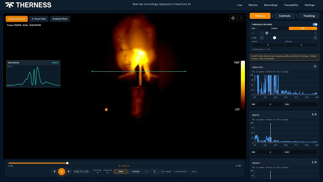Open Settings in the top navigation
This screenshot has width=323, height=182.
click(310, 5)
